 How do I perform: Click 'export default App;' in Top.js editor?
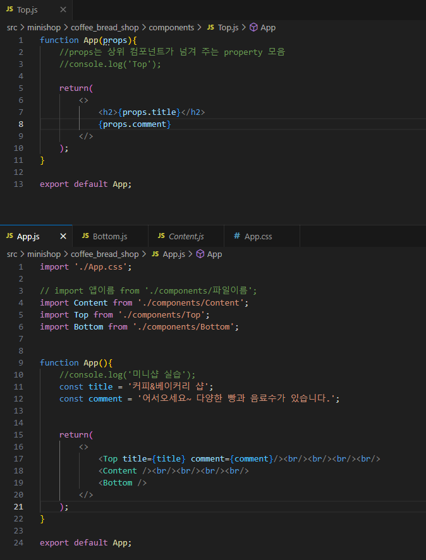[85, 184]
